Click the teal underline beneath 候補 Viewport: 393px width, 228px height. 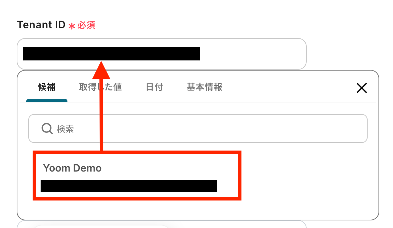47,100
